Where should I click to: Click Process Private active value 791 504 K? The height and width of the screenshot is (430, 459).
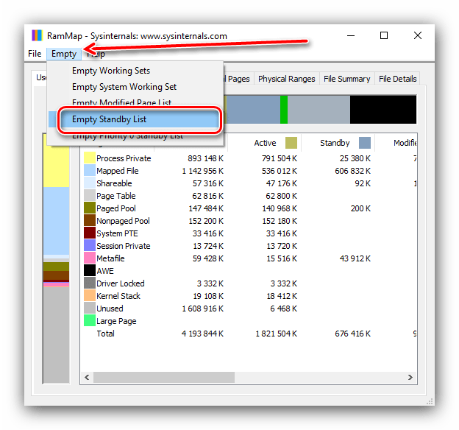point(280,158)
